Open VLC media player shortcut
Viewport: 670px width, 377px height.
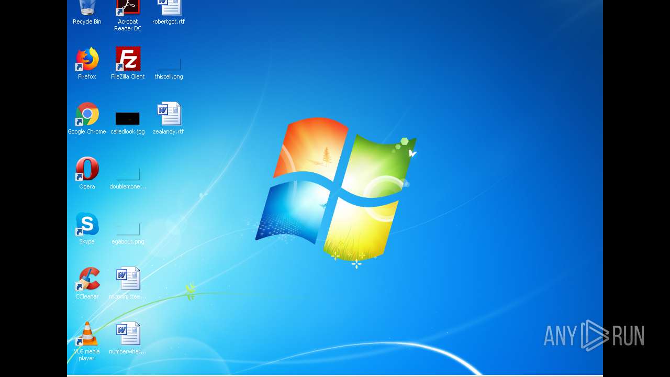point(87,334)
